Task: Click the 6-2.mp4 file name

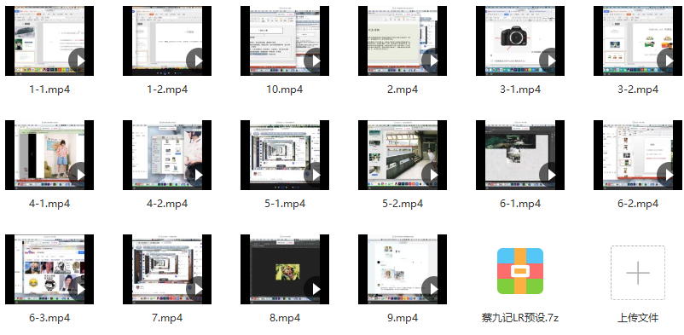Action: click(x=638, y=203)
